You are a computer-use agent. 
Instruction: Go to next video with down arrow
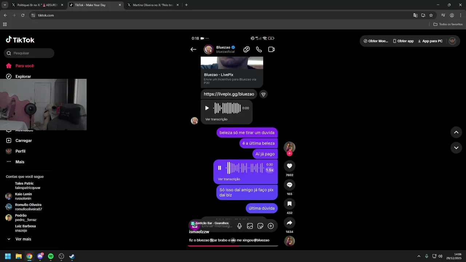[456, 148]
